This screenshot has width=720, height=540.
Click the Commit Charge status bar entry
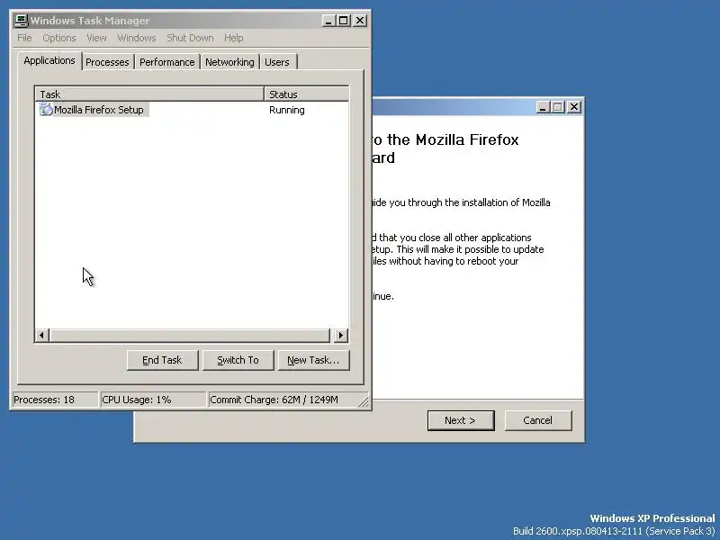pos(283,400)
